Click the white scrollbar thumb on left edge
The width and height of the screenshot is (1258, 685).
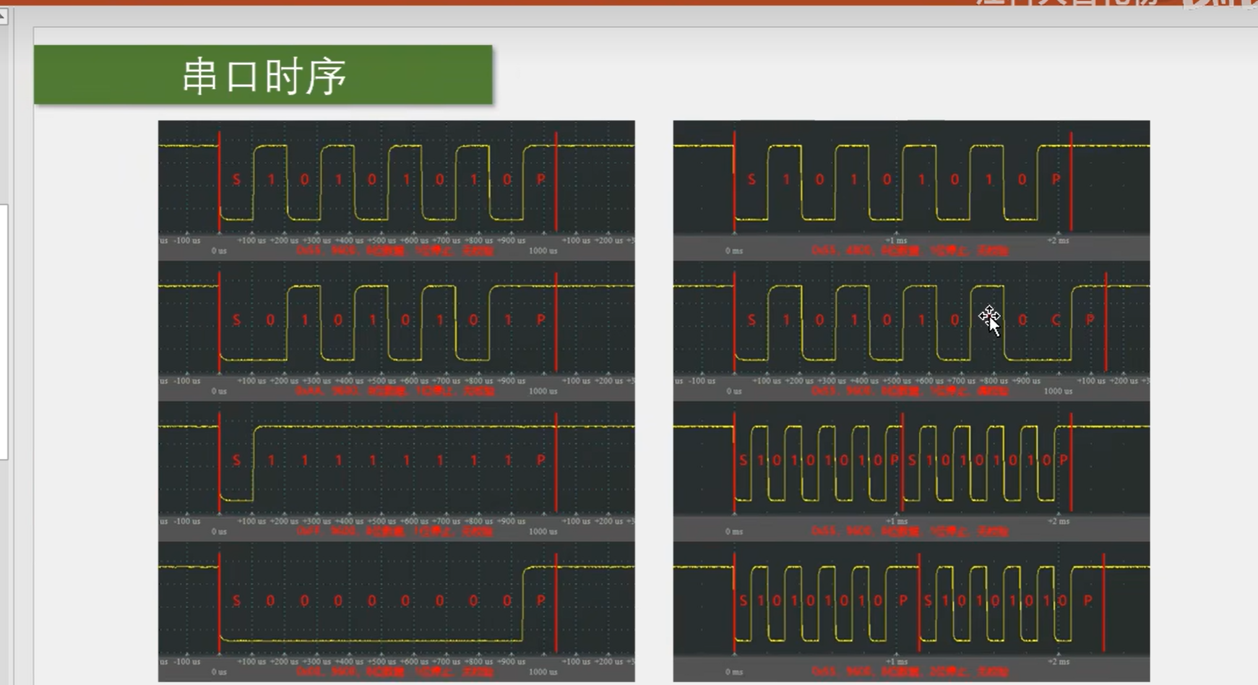point(4,332)
